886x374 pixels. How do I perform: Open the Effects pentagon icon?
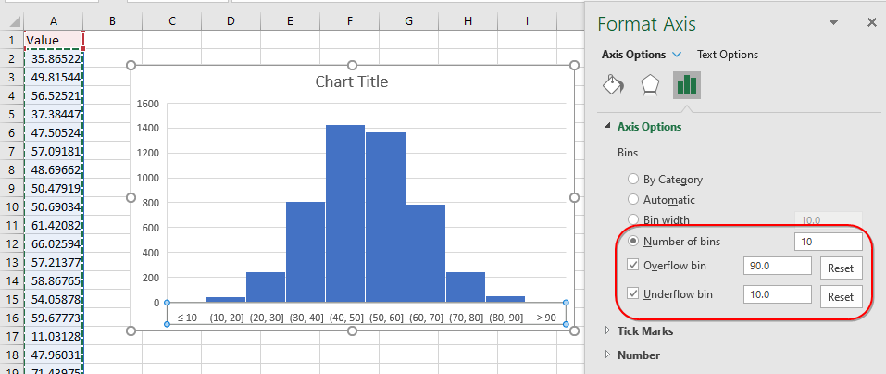[650, 85]
